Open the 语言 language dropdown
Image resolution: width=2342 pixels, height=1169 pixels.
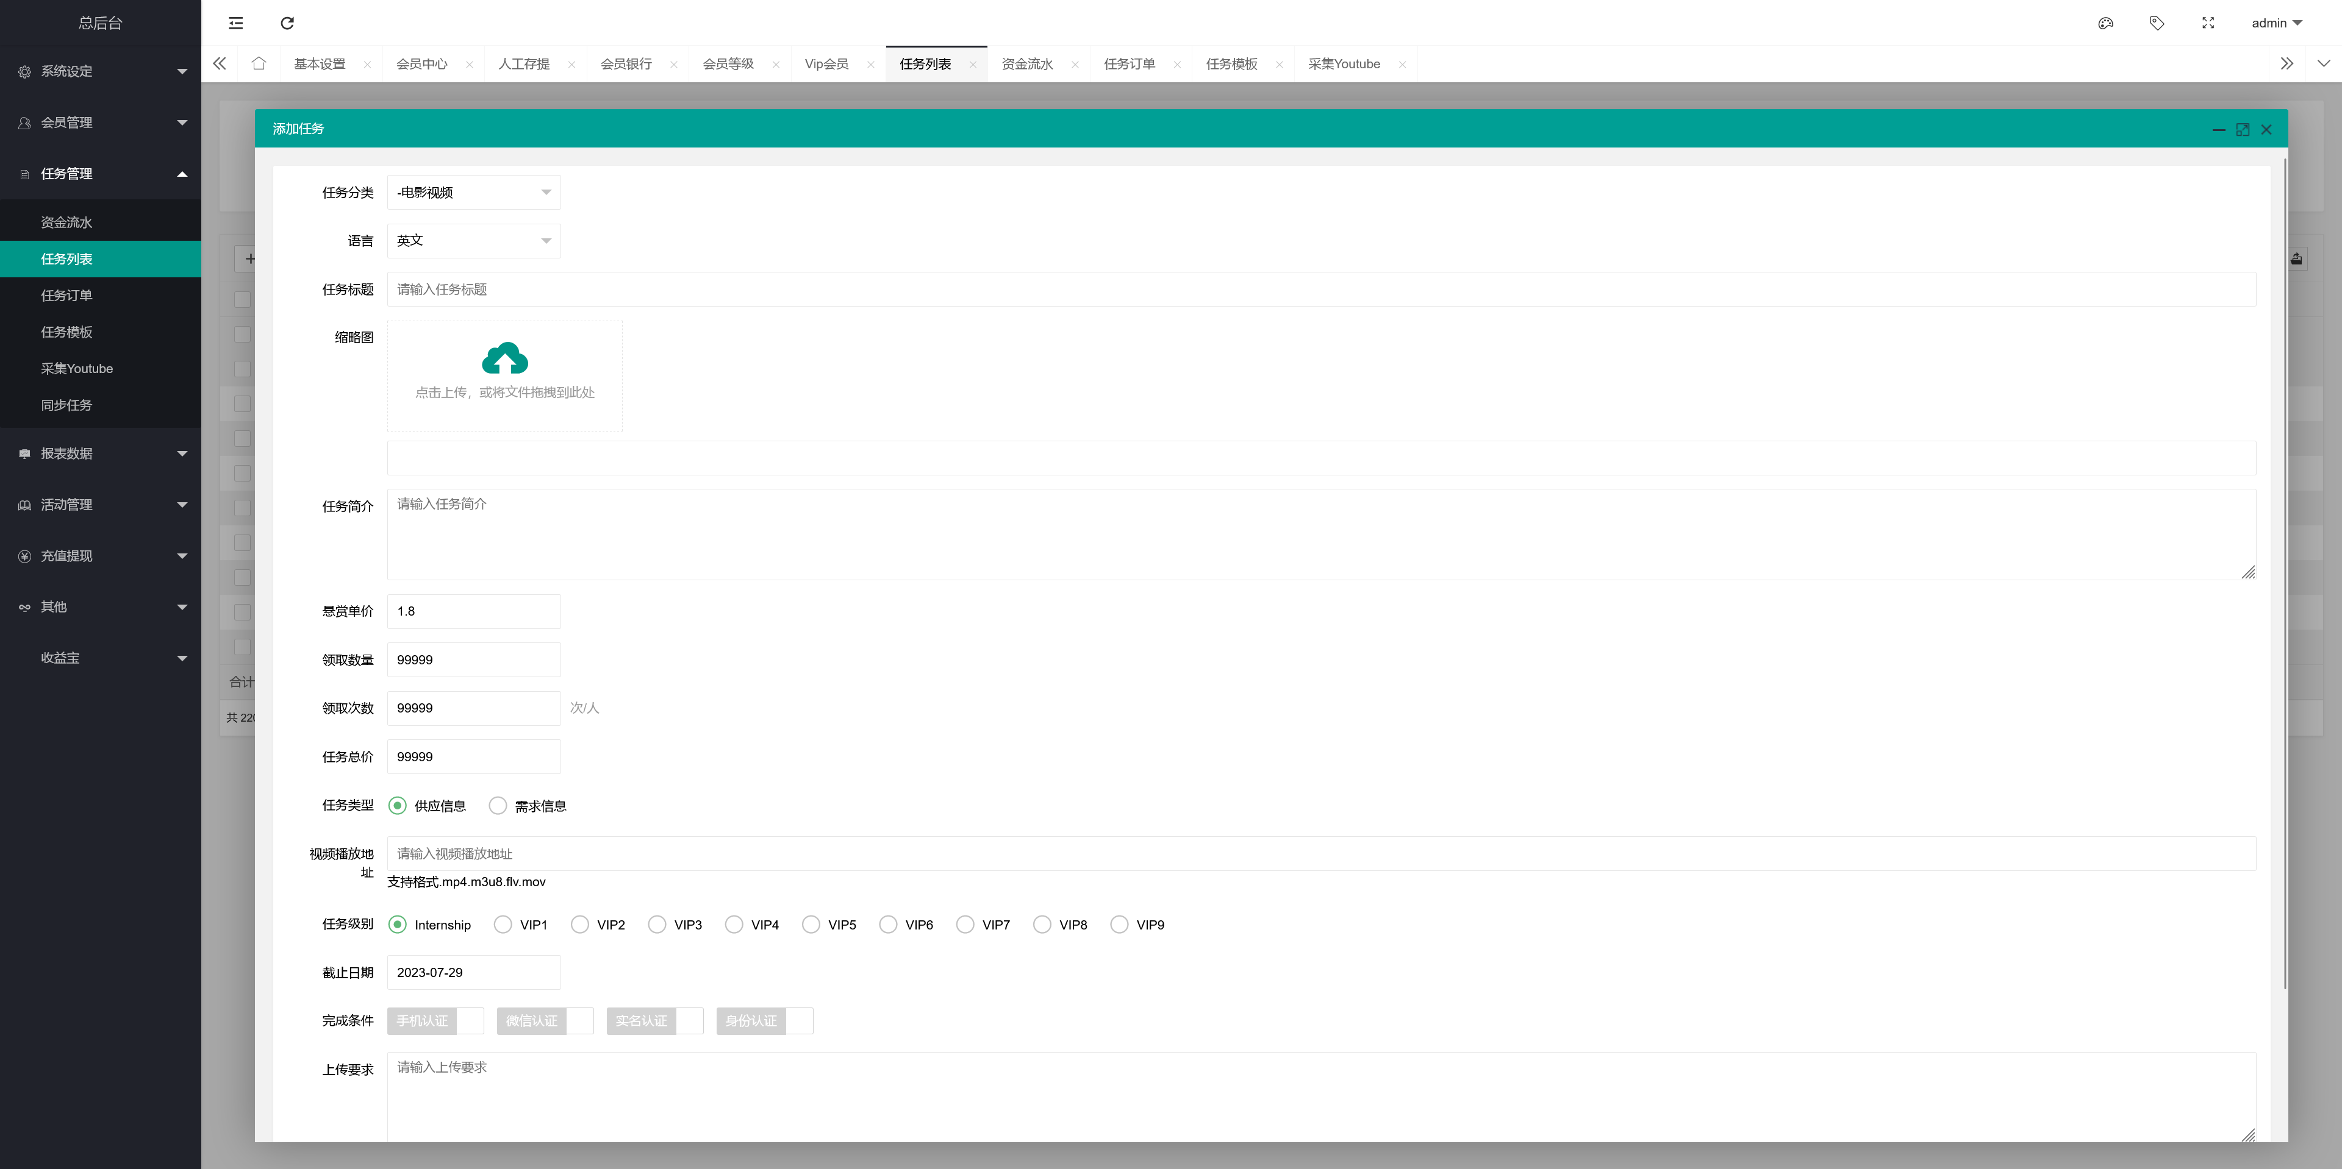tap(473, 241)
